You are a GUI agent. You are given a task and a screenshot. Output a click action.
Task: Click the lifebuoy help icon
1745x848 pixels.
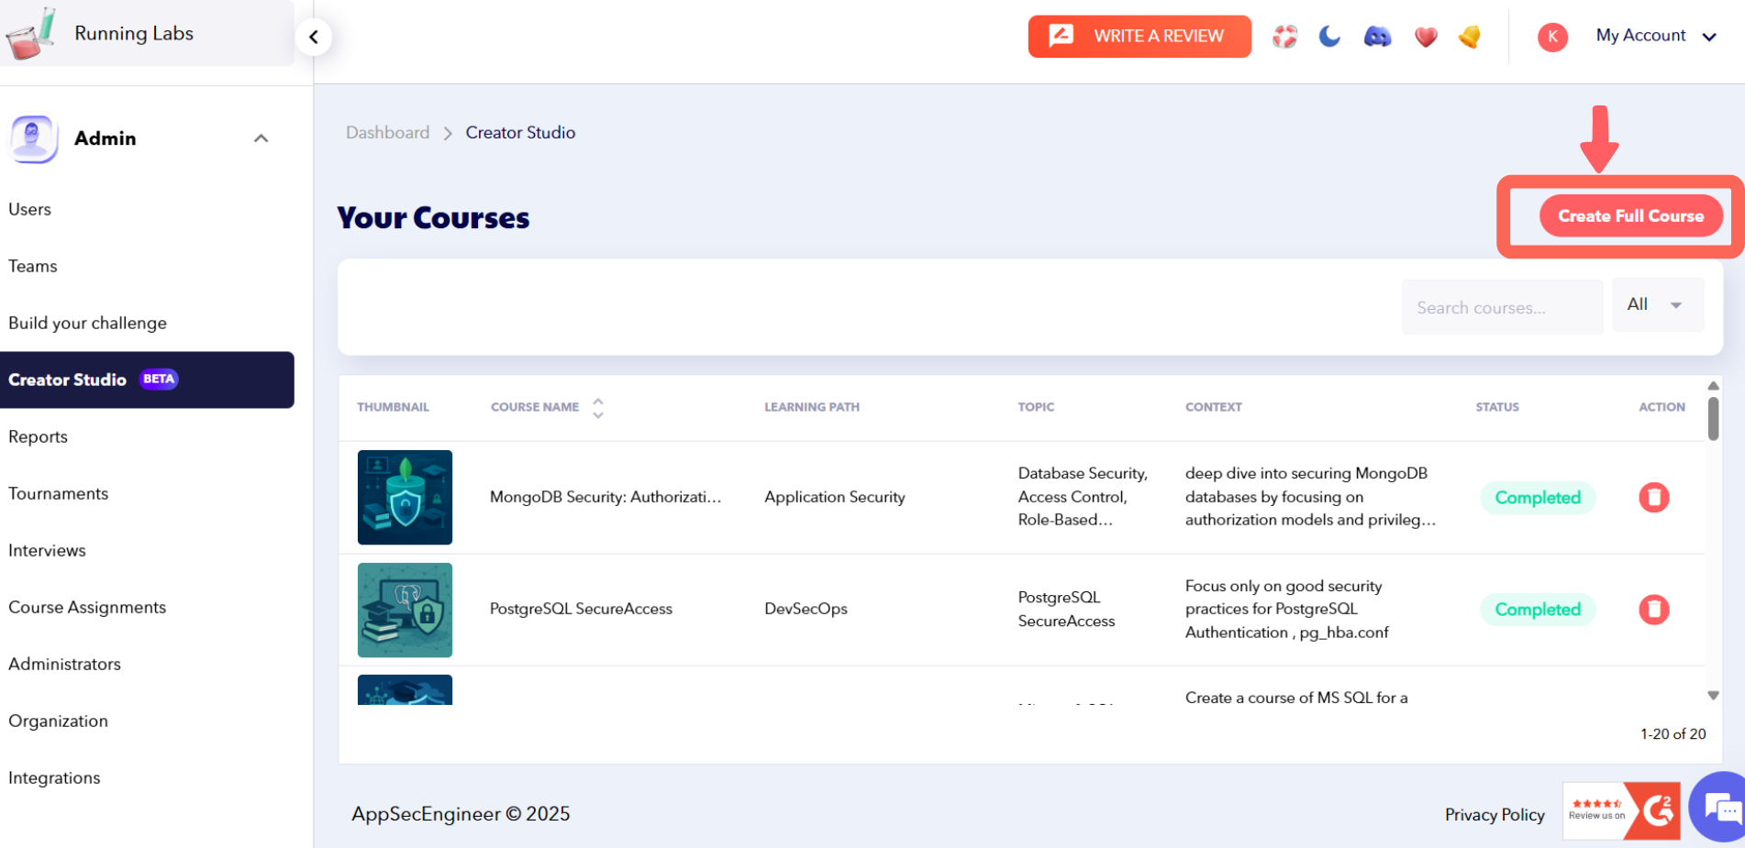[1284, 37]
